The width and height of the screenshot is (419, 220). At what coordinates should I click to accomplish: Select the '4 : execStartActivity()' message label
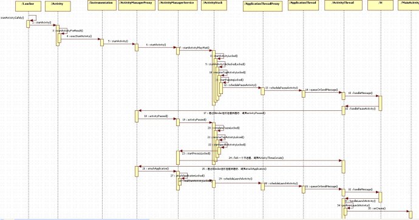(79, 36)
